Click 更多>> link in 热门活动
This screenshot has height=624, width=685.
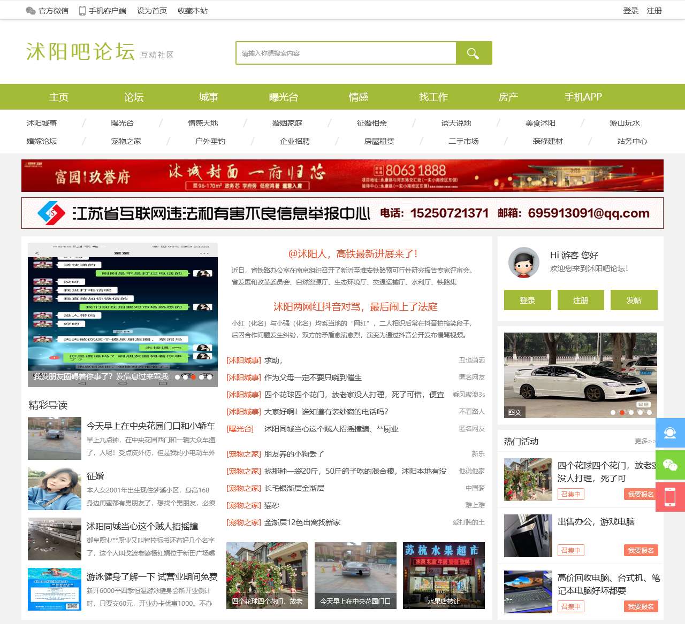645,441
